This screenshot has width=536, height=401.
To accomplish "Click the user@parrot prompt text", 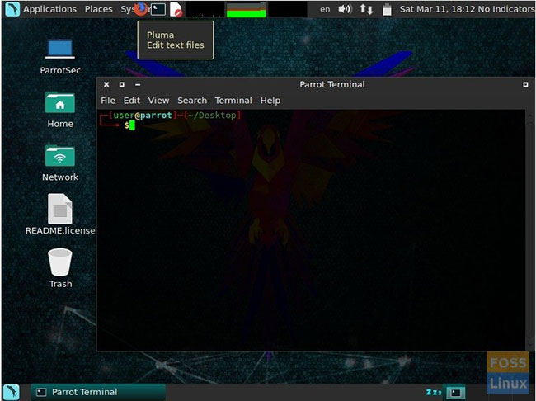I will pyautogui.click(x=142, y=116).
